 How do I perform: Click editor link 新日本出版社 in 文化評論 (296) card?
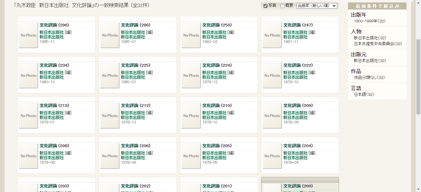pyautogui.click(x=51, y=32)
